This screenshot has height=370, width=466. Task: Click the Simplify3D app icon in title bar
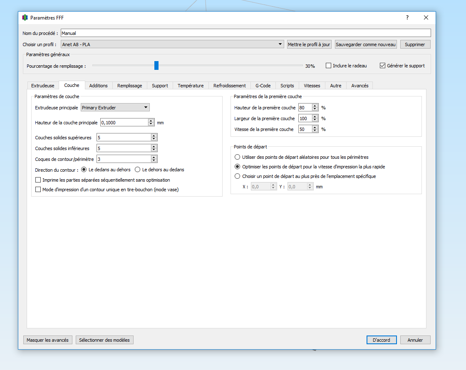pos(25,17)
